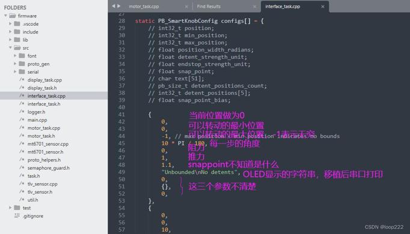
Task: Click the next tab arrow icon
Action: 118,6
